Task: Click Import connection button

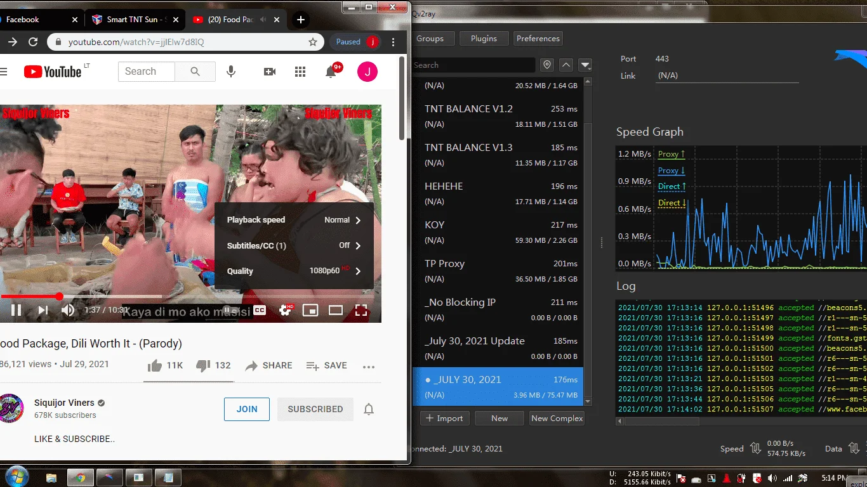Action: pos(444,418)
